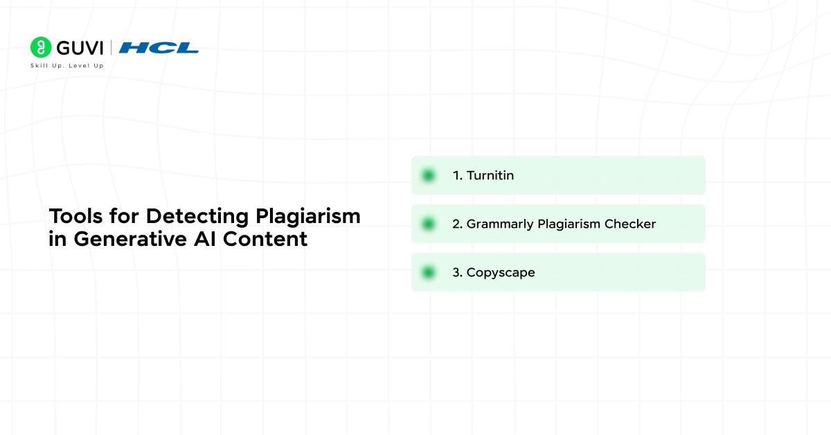Click the heading line "Tools for Detecting Plagiarism"
Image resolution: width=831 pixels, height=435 pixels.
click(205, 216)
